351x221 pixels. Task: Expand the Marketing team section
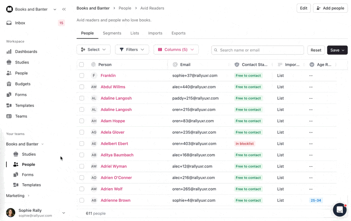[x=29, y=196]
